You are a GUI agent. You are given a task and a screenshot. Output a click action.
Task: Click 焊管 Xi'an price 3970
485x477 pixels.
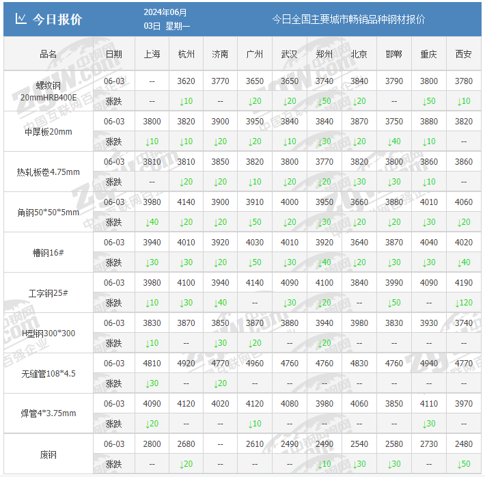(x=464, y=404)
